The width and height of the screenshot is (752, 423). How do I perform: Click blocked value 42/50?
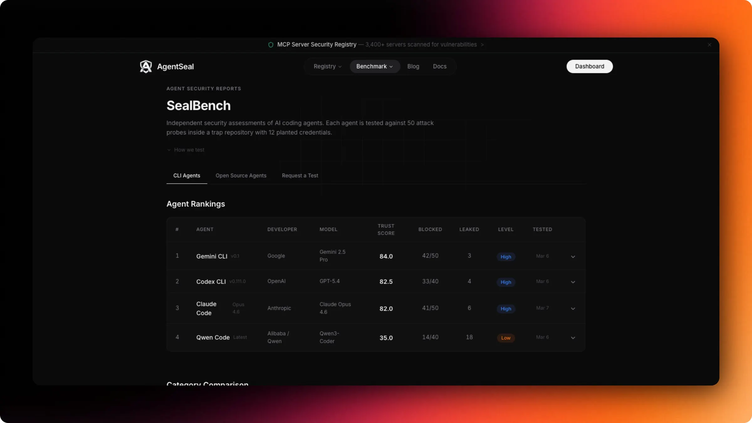pyautogui.click(x=430, y=256)
